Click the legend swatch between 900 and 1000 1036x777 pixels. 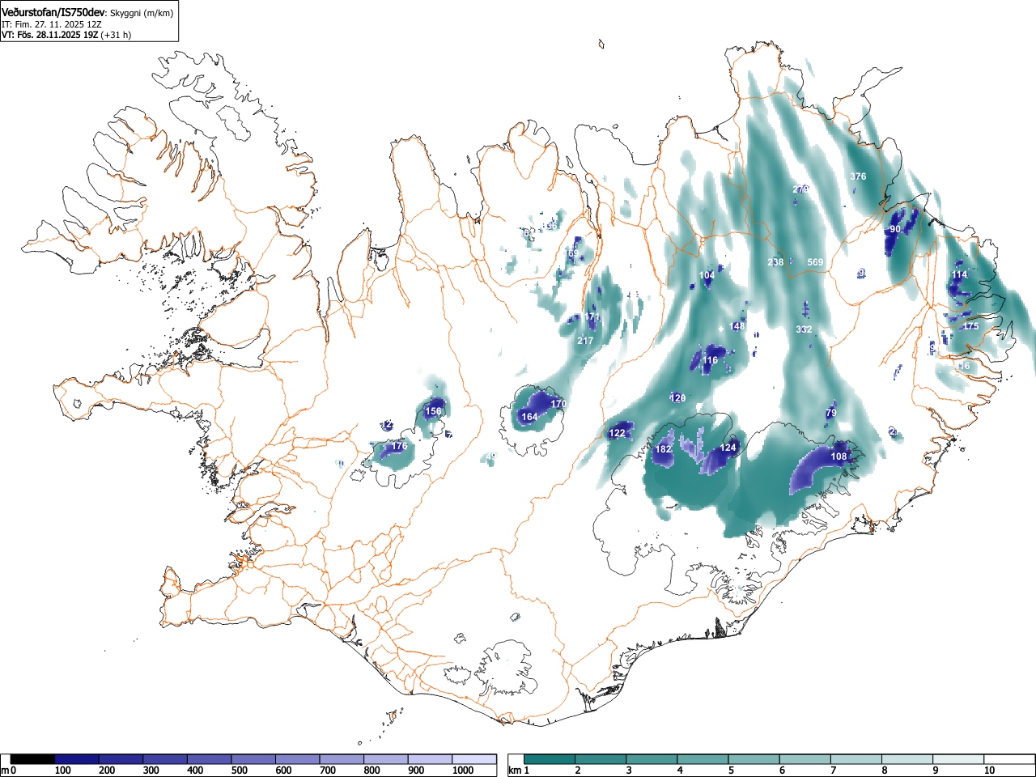430,759
